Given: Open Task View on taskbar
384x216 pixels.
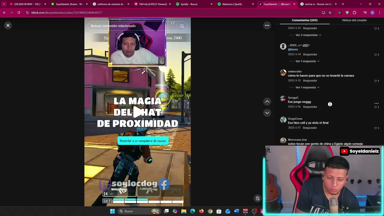Looking at the screenshot, I should tap(166, 211).
